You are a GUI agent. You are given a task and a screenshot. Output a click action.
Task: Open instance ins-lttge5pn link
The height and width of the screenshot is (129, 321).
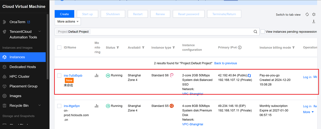click(72, 106)
